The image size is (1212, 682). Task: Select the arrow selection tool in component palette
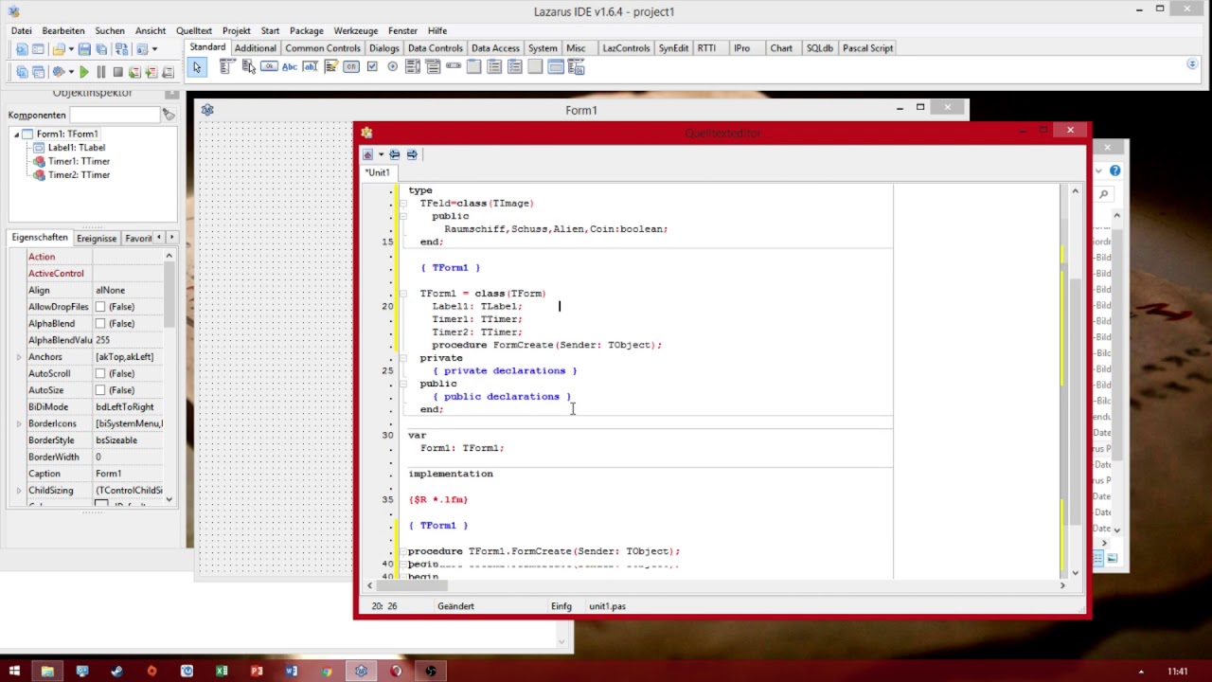click(x=197, y=67)
